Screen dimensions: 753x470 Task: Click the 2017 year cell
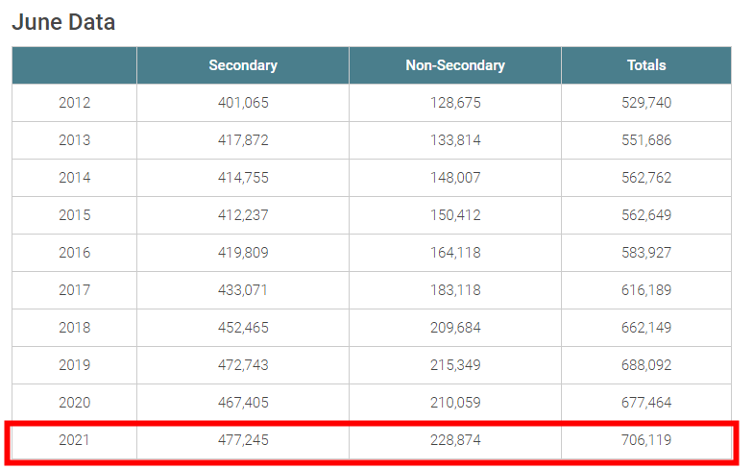click(75, 290)
